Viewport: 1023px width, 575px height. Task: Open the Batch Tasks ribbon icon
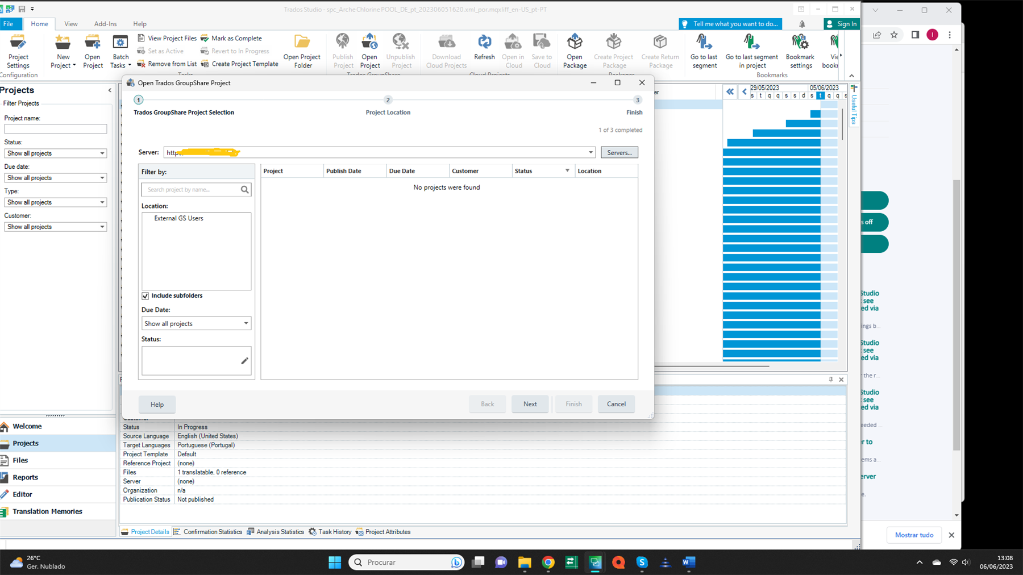120,51
